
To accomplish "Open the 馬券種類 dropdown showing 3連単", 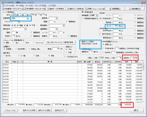I will (x=97, y=15).
